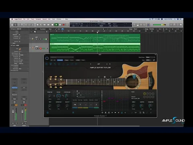The width and height of the screenshot is (193, 145).
Task: Adjust the first track's volume slider
Action: click(45, 39)
